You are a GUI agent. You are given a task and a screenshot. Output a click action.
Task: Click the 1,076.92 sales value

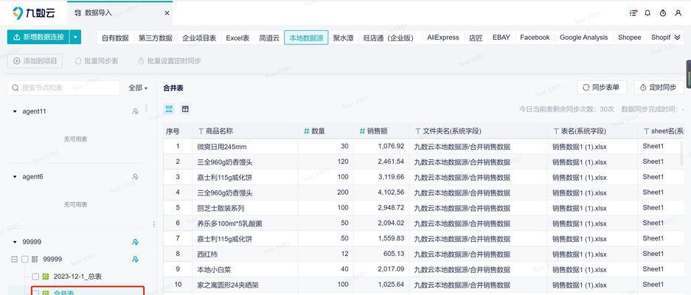[x=391, y=146]
